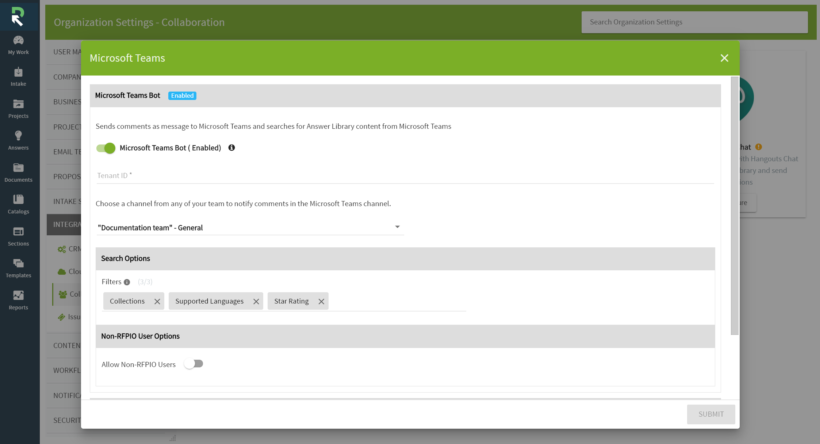Click the Issue tracking tag icon

[61, 317]
